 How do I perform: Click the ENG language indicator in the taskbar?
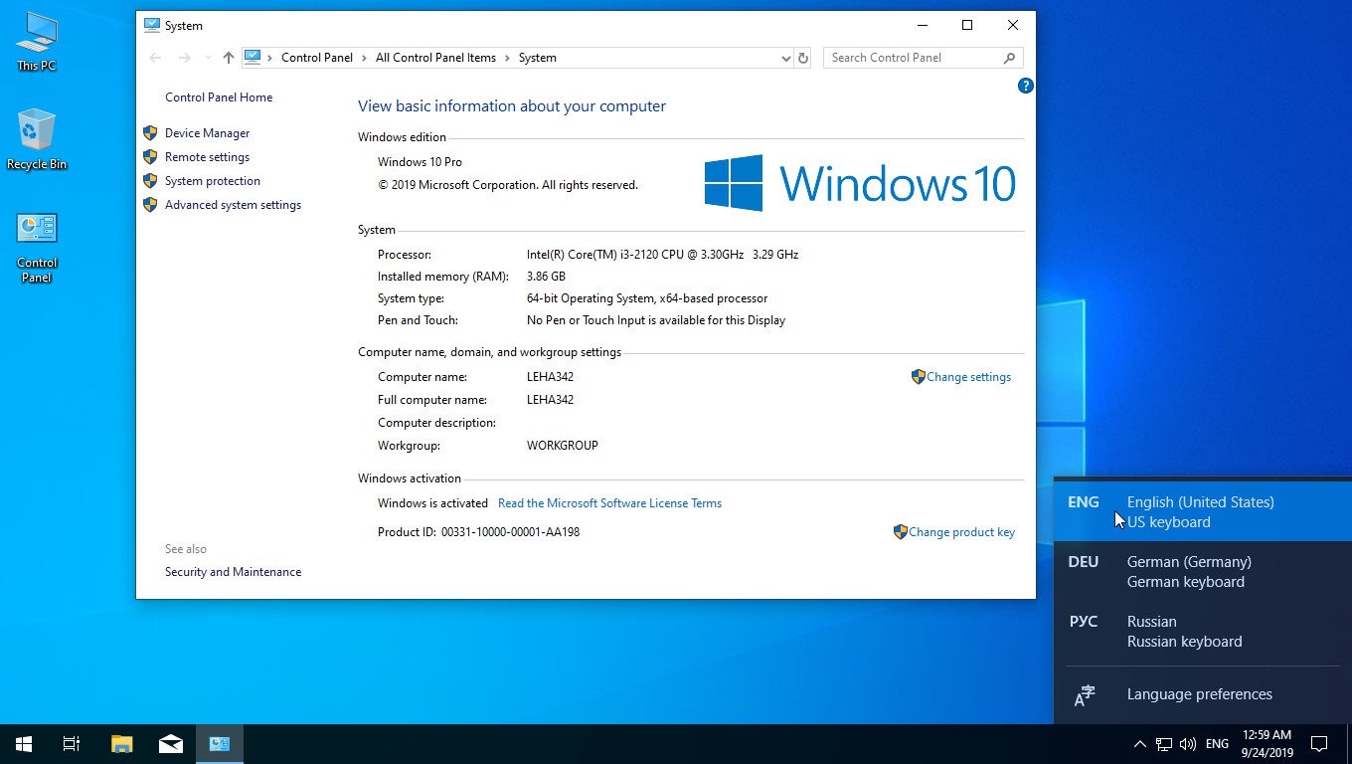pos(1217,744)
